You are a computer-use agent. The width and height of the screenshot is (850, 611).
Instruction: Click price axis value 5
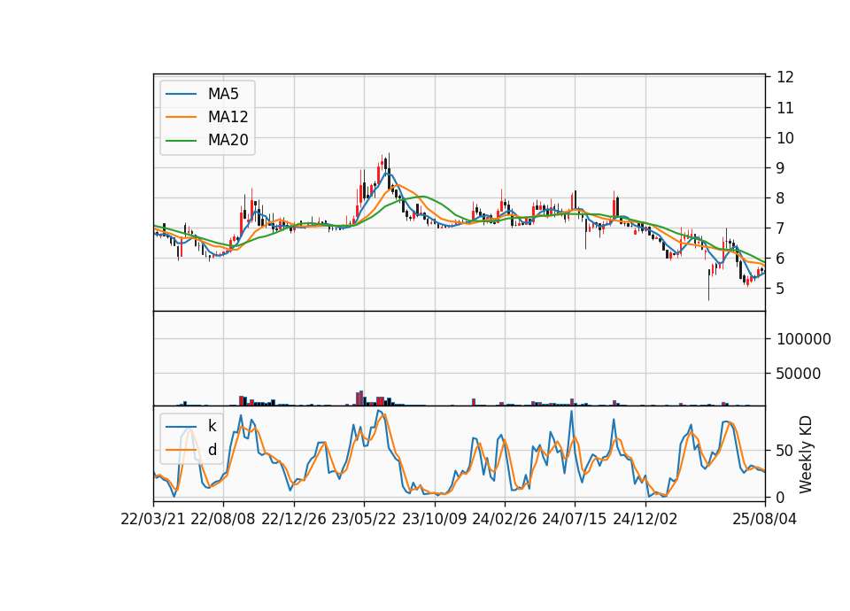click(781, 289)
